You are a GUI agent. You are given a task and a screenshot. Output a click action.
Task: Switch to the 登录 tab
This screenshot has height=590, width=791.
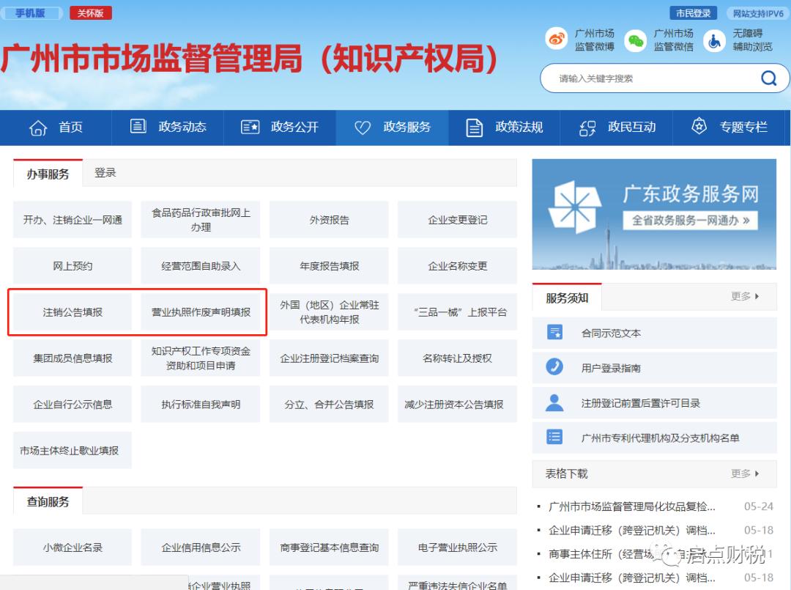[x=106, y=172]
